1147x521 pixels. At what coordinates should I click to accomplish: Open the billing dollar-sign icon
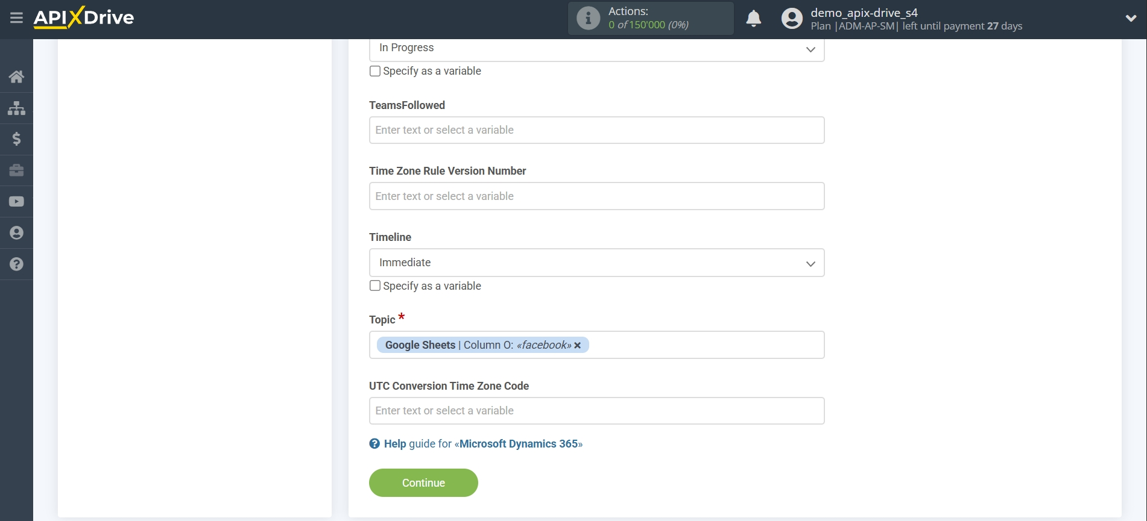pos(16,139)
